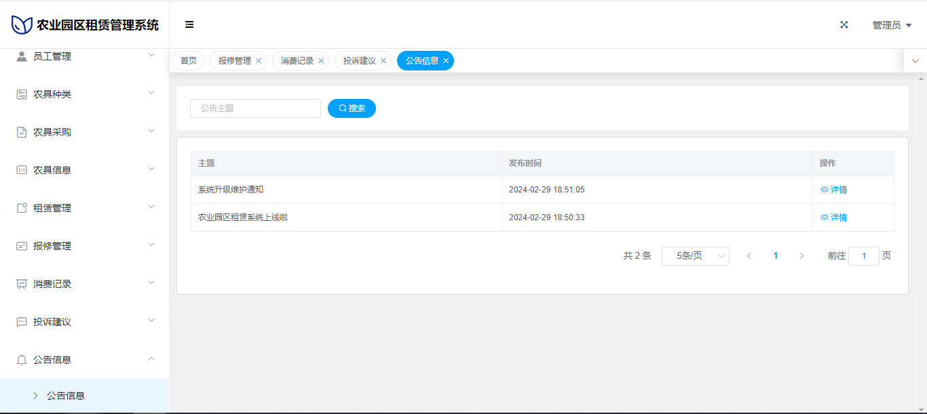This screenshot has width=927, height=414.
Task: View 详情 for 农业园区租赁系统上线啦
Action: point(834,218)
